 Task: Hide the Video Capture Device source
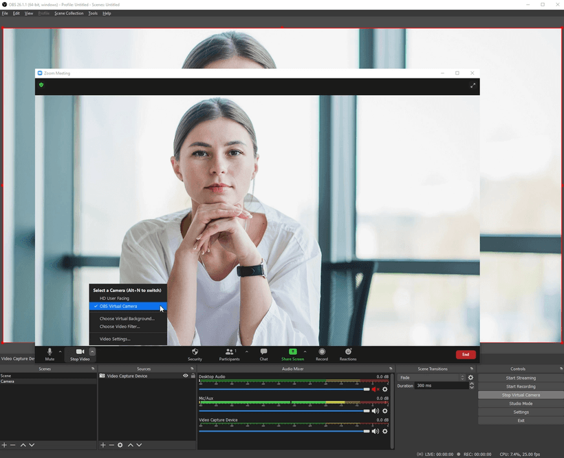pyautogui.click(x=184, y=375)
